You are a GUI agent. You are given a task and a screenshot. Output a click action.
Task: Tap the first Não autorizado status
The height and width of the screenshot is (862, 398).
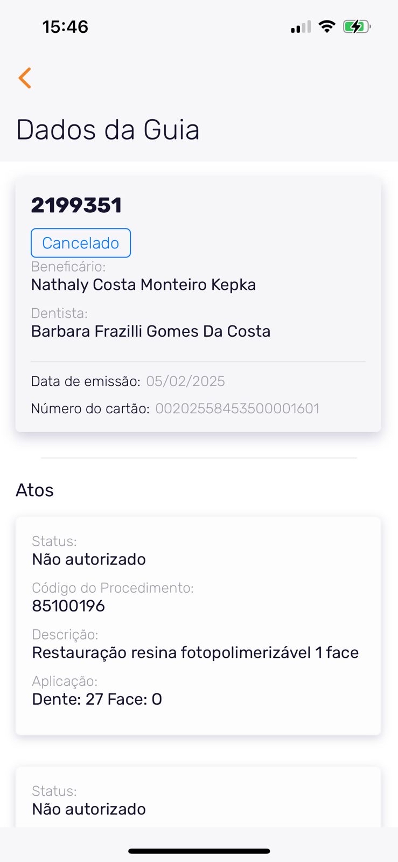pyautogui.click(x=89, y=559)
